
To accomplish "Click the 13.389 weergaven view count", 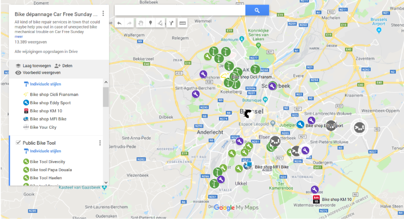I will pyautogui.click(x=31, y=42).
